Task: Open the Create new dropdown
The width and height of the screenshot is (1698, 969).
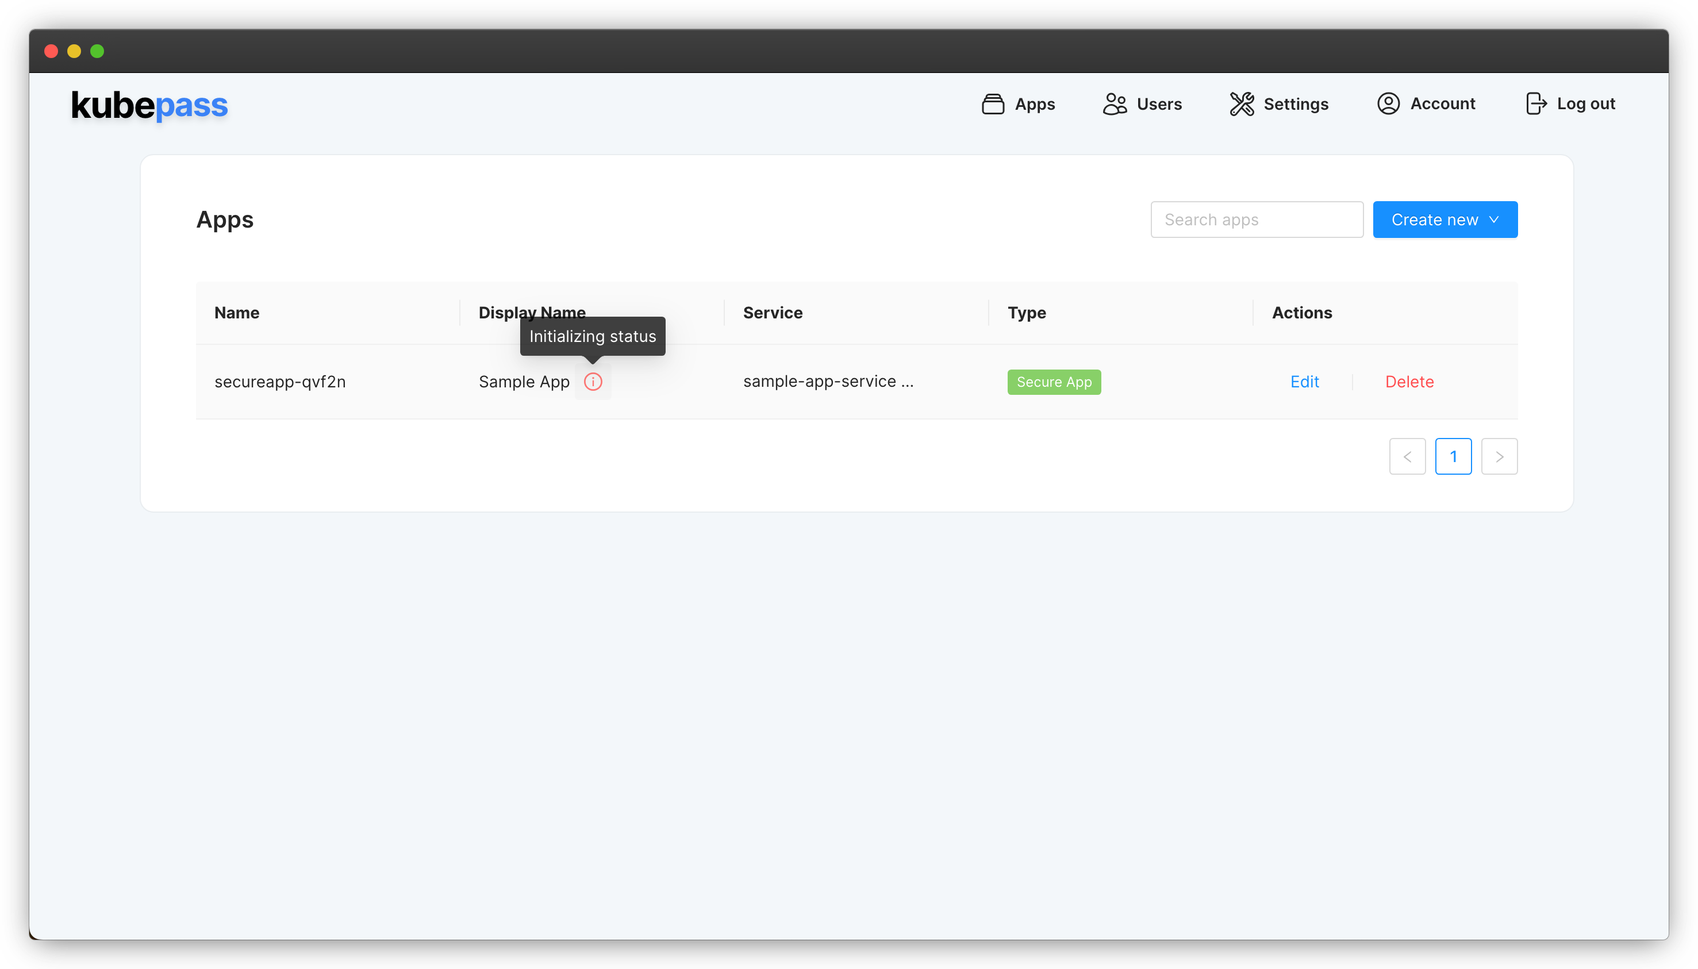Action: (x=1445, y=219)
